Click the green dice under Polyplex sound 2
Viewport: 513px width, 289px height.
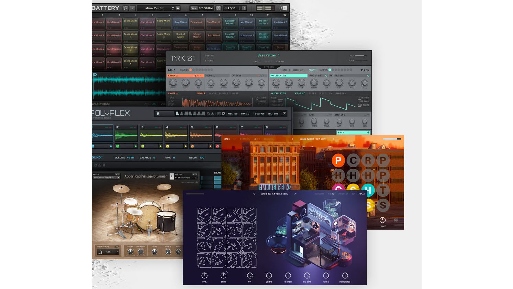pos(118,146)
